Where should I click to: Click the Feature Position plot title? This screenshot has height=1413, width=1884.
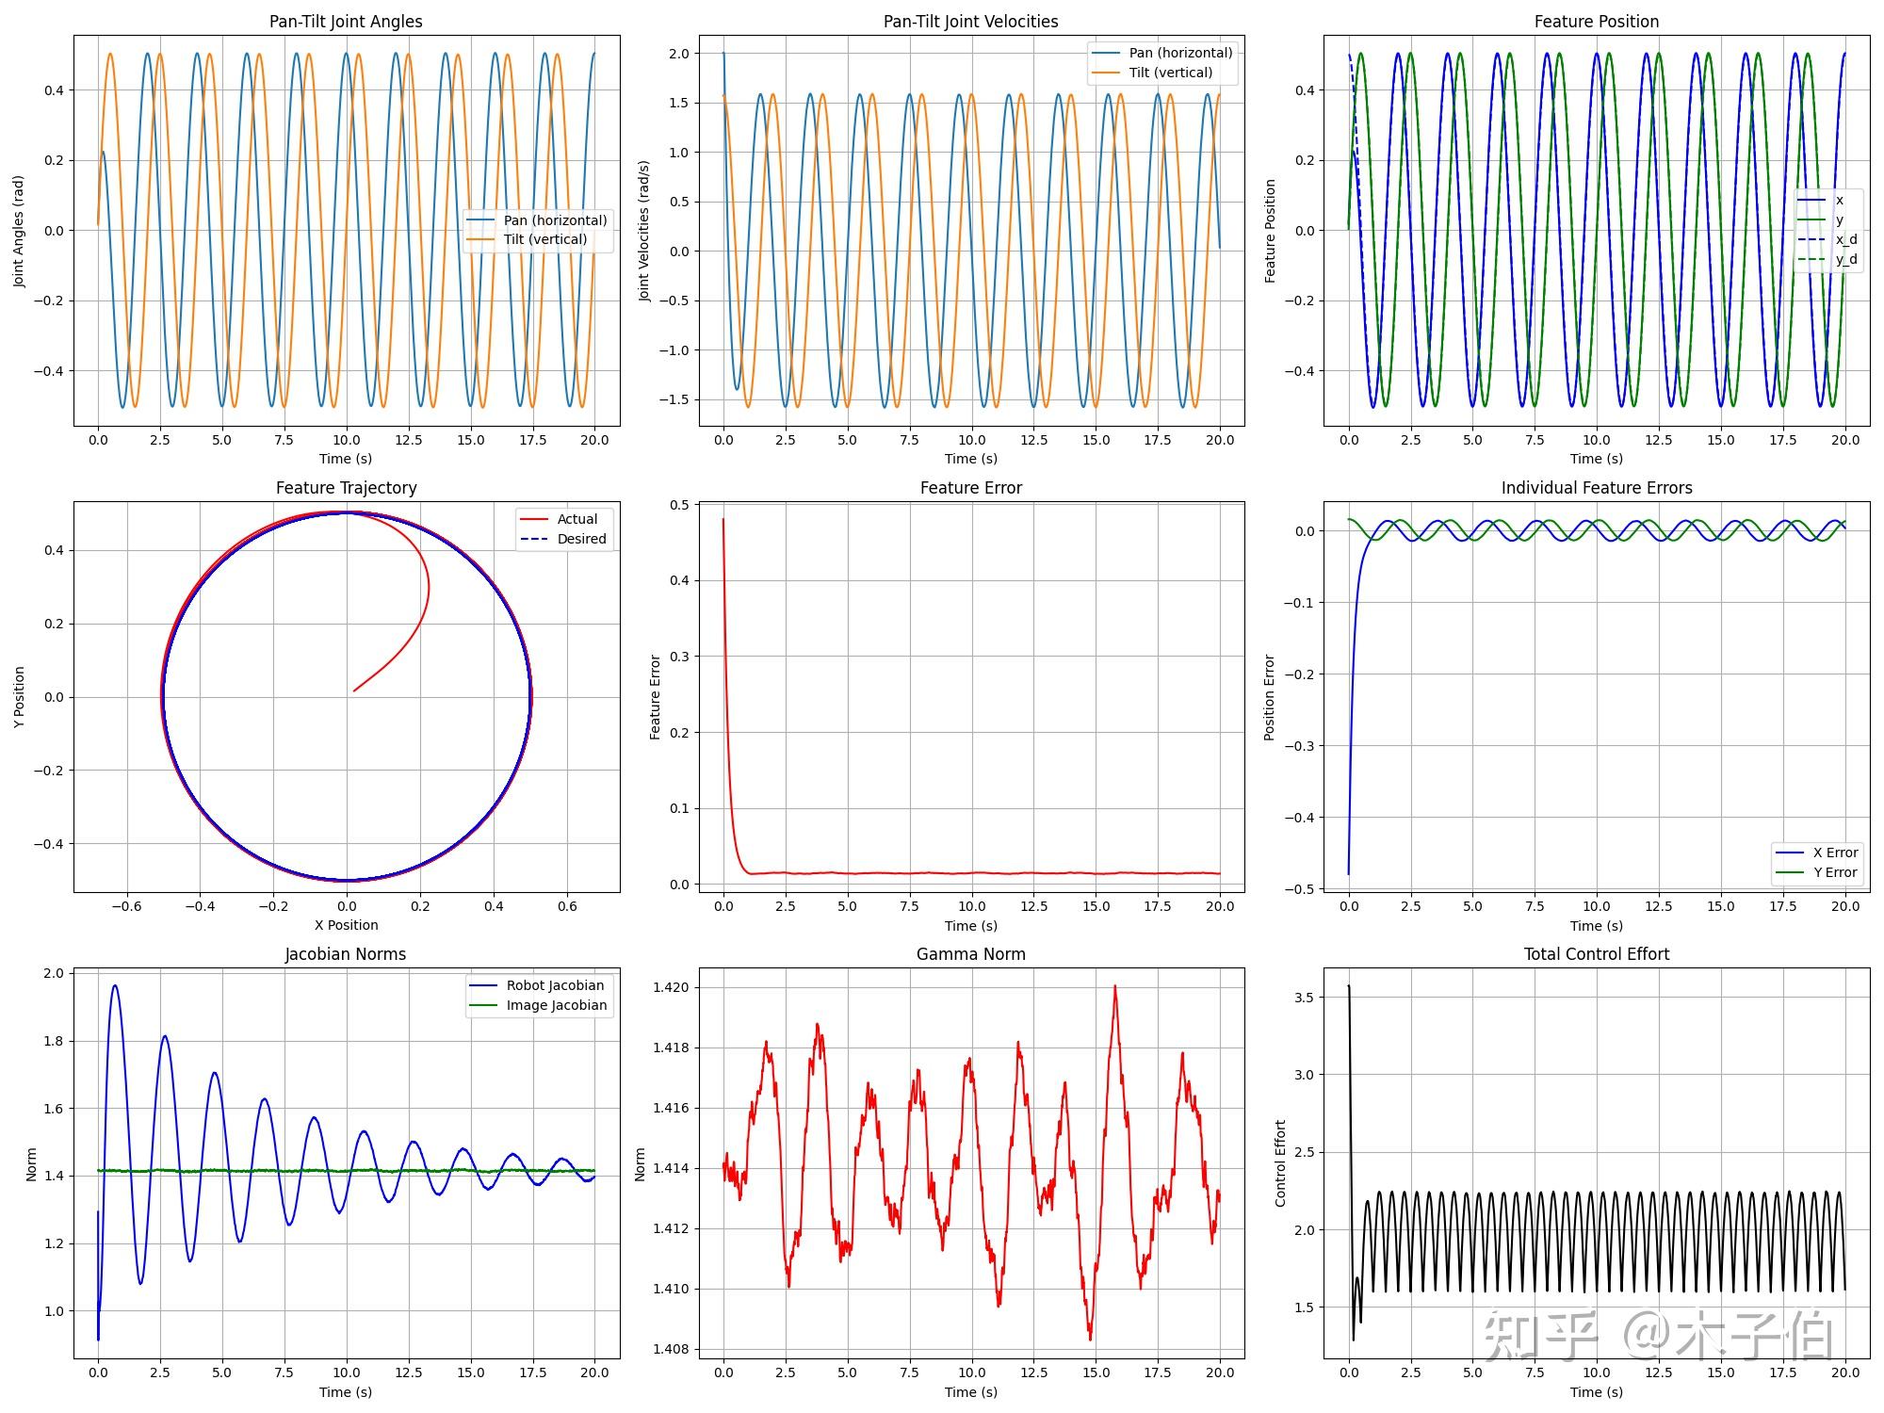1596,22
